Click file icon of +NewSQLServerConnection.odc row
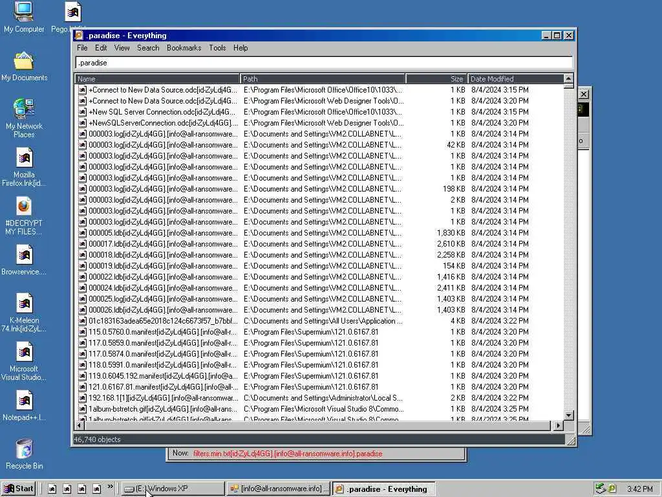662x497 pixels. (82, 123)
